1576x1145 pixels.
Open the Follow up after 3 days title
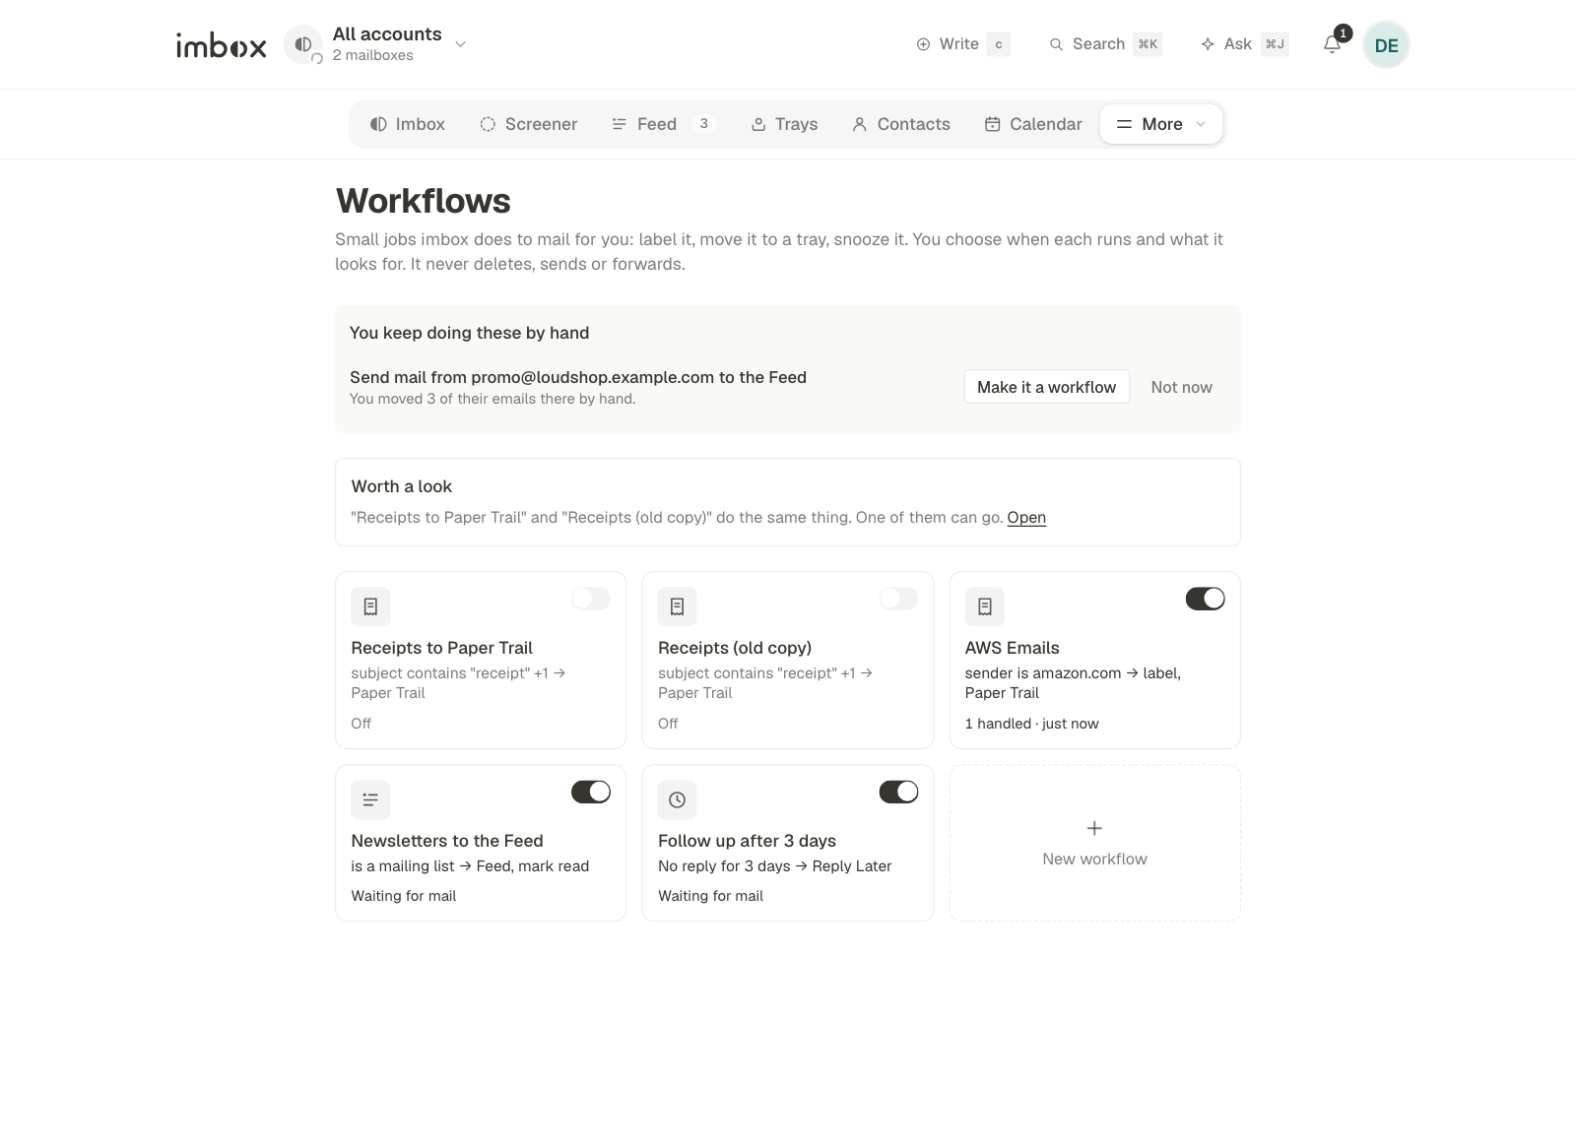click(x=747, y=841)
